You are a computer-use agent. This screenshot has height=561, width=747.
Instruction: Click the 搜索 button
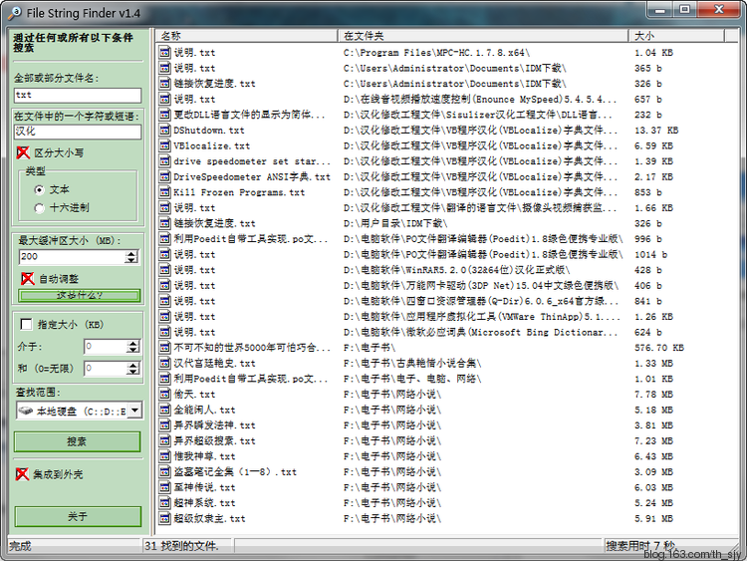click(77, 441)
